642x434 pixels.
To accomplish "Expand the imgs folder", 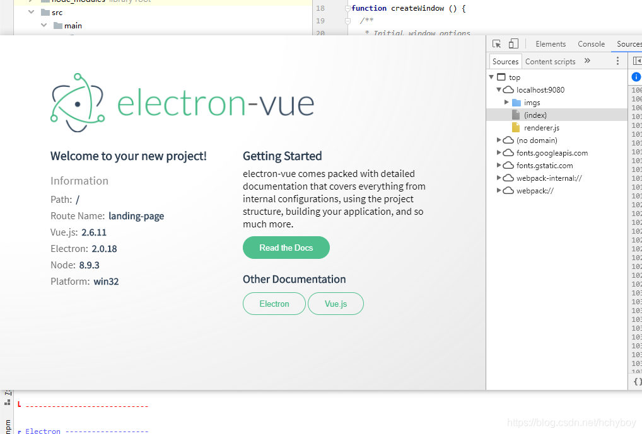I will (x=506, y=102).
